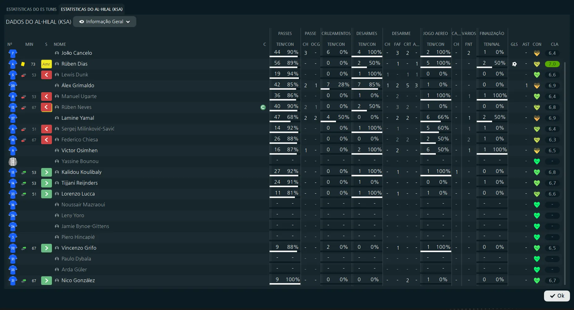Click the Amr booking badge for Rúben Dias

pyautogui.click(x=46, y=64)
